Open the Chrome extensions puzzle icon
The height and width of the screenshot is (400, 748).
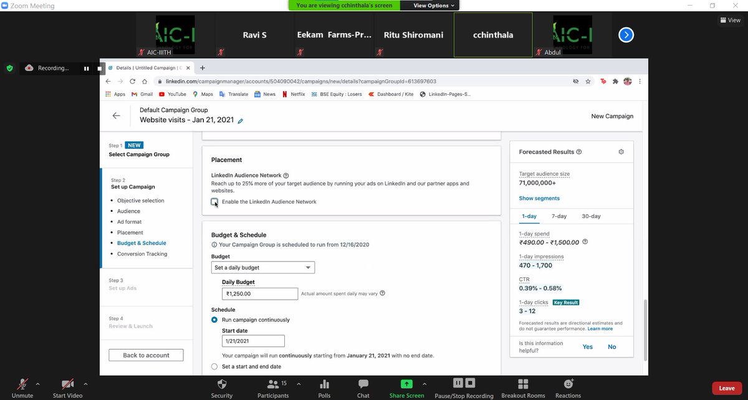pos(615,81)
